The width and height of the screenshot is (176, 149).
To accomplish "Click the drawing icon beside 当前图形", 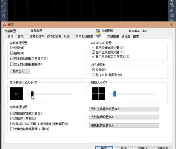I will pos(98,31).
